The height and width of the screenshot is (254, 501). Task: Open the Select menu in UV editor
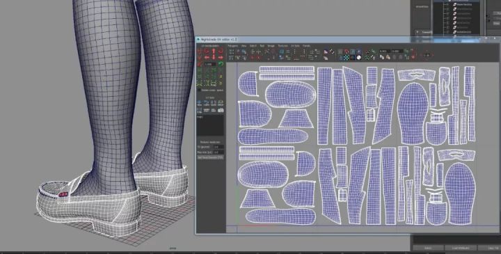253,46
